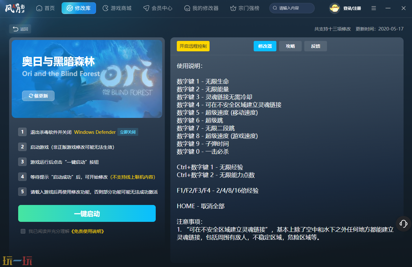
Task: Click the search magnifier icon
Action: [275, 8]
